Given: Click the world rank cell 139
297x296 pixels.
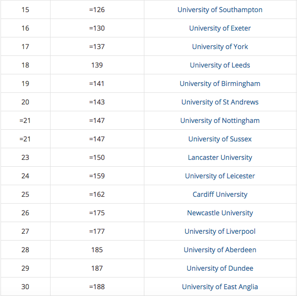Looking at the screenshot, I should [97, 65].
